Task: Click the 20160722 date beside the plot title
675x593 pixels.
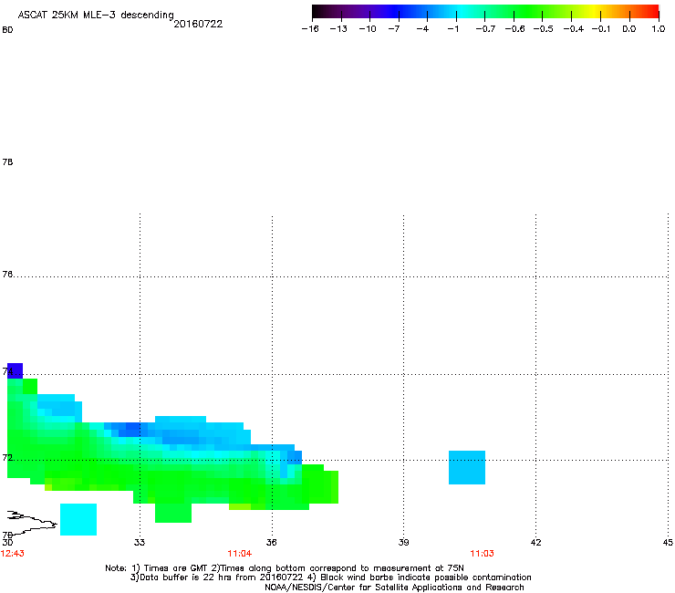Action: 198,24
